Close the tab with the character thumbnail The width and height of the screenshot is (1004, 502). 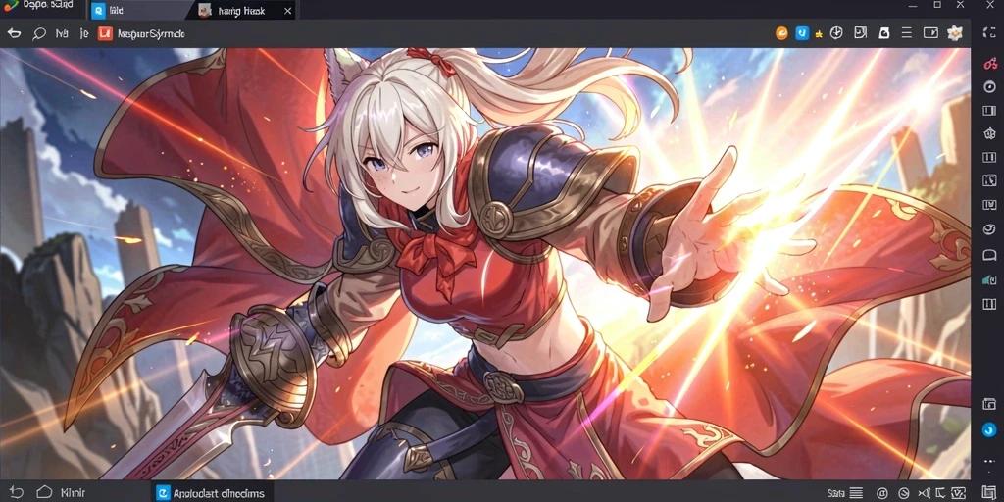[287, 11]
